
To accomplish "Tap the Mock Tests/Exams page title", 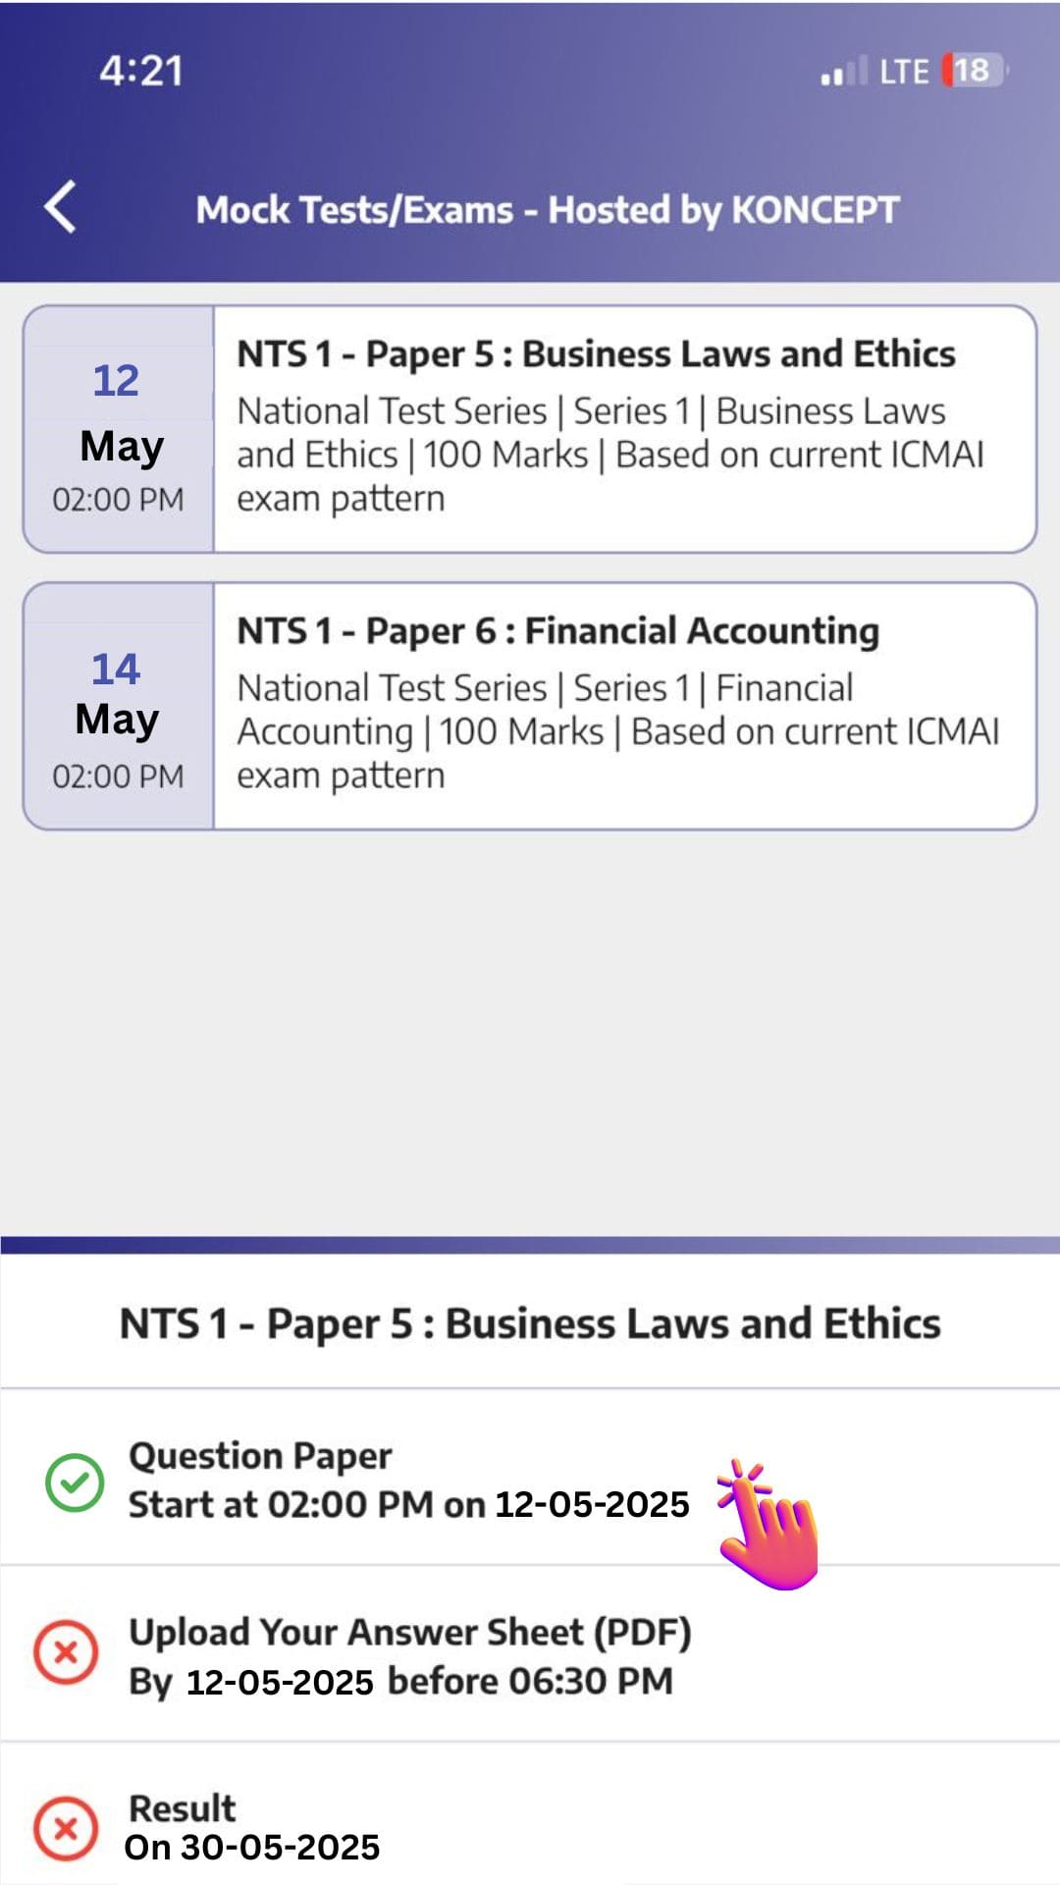I will (x=547, y=210).
